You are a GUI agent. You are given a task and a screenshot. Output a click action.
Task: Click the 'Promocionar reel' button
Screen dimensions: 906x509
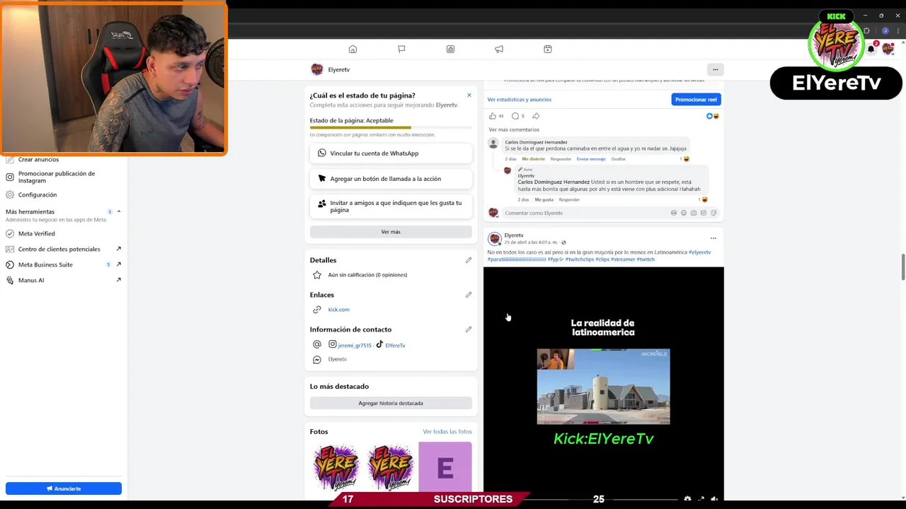click(x=696, y=100)
